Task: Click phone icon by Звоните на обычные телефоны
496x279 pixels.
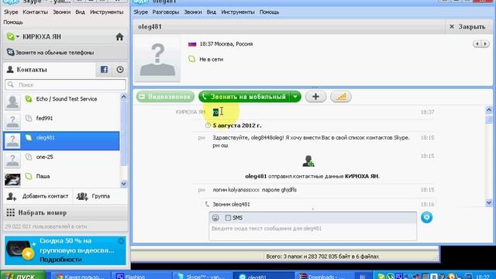Action: (x=10, y=52)
